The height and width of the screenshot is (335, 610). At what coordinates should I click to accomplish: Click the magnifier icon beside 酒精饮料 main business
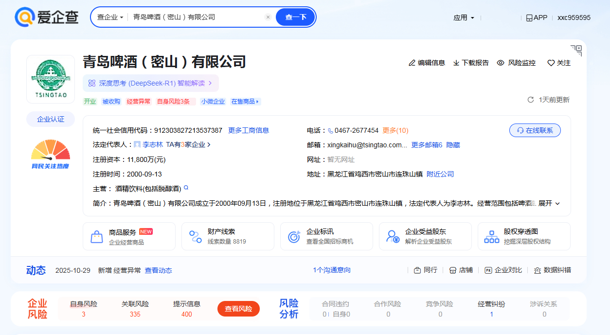pos(186,188)
